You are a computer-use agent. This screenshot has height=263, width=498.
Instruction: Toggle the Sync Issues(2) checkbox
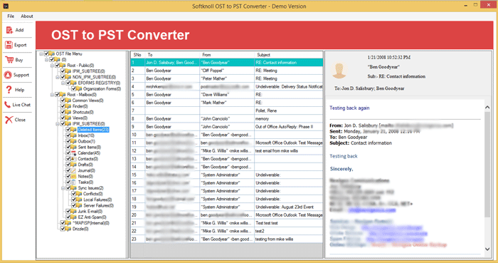tap(68, 188)
